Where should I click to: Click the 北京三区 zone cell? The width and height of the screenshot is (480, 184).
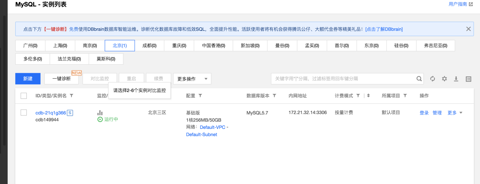click(x=157, y=112)
